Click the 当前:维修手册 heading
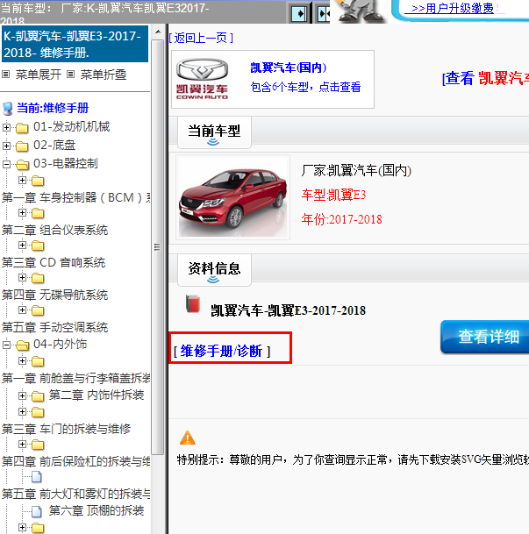Viewport: 529px width, 534px height. point(53,109)
